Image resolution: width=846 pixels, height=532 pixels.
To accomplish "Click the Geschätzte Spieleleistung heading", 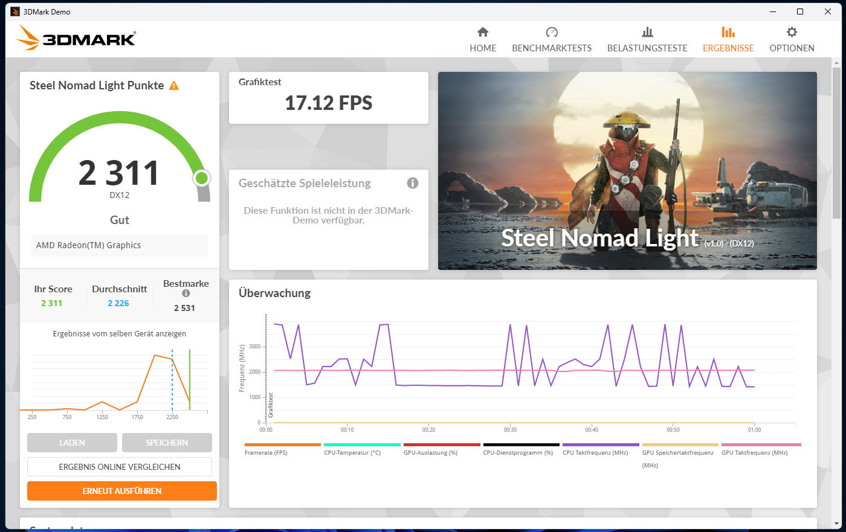I will 305,184.
